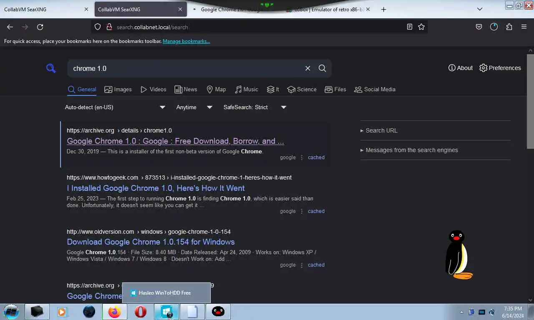This screenshot has height=320, width=534.
Task: Open cached copy of archive.org result
Action: click(x=316, y=157)
